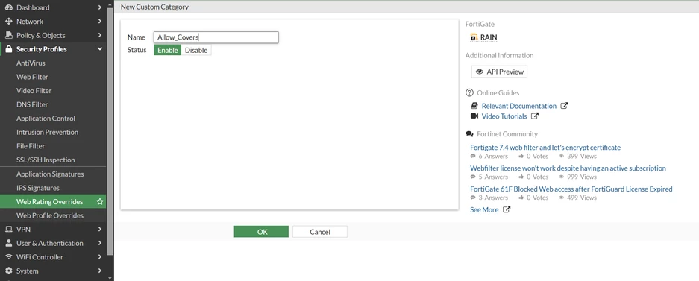Click the VPN laptop icon
699x281 pixels.
pyautogui.click(x=8, y=230)
